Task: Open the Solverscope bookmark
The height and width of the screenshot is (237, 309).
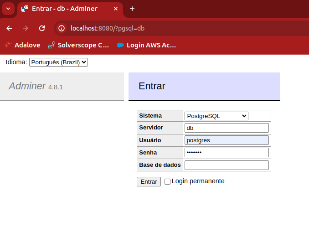Action: tap(78, 45)
